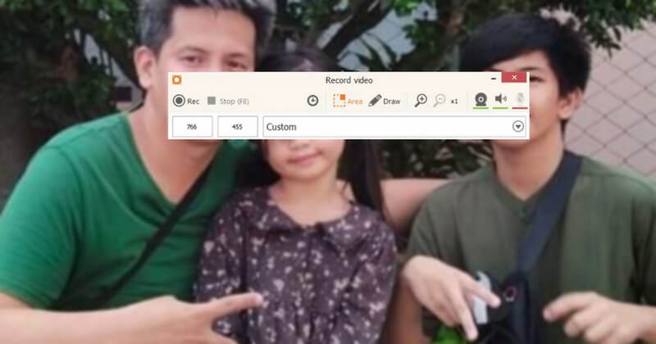
Task: Minimize the Record video window
Action: tap(494, 78)
